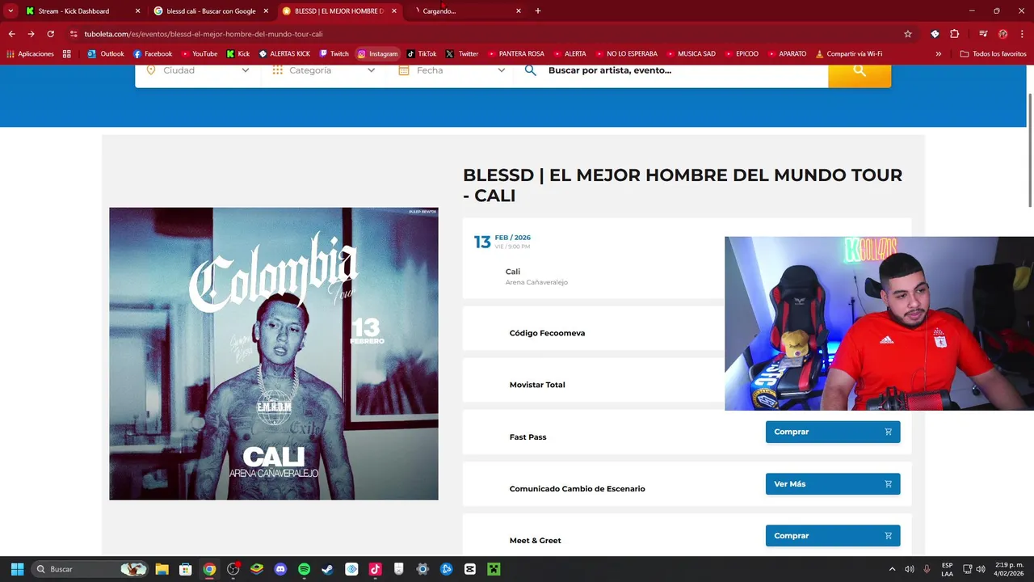Open the Compartir vía Wi-Fi bookmark

click(849, 54)
